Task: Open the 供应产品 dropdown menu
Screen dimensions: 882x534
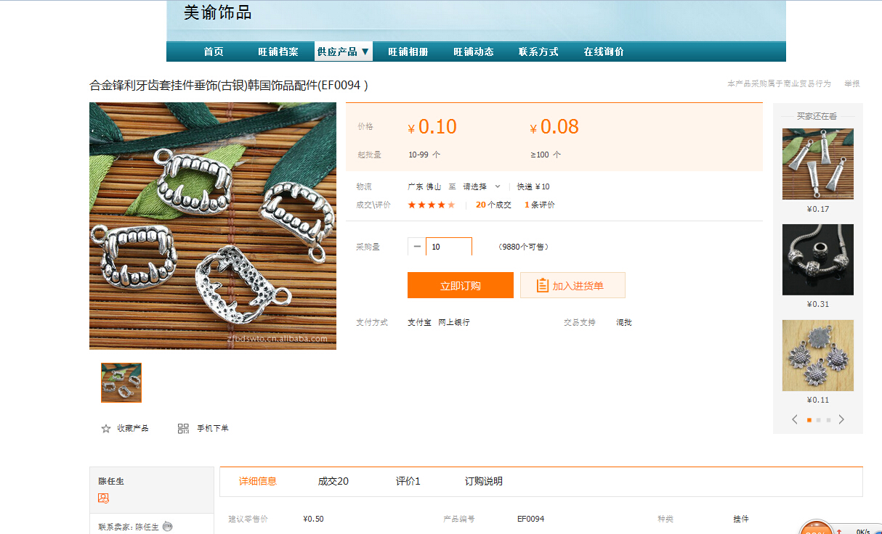Action: click(343, 52)
